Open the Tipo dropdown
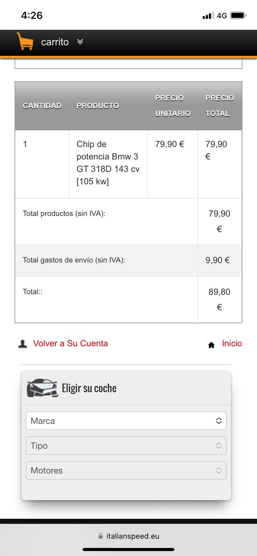 pos(126,446)
